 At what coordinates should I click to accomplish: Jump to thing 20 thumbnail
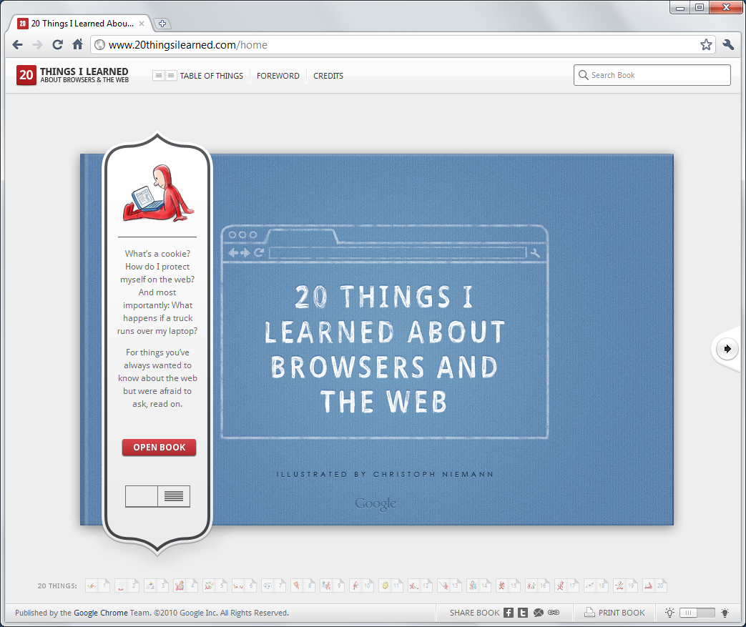coord(654,586)
